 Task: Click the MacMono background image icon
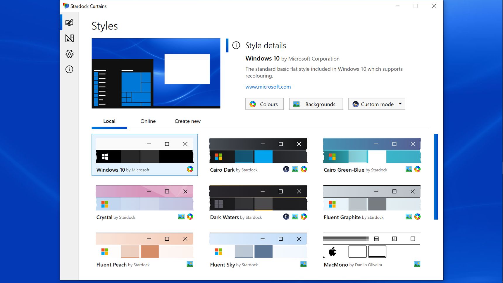[x=417, y=264]
